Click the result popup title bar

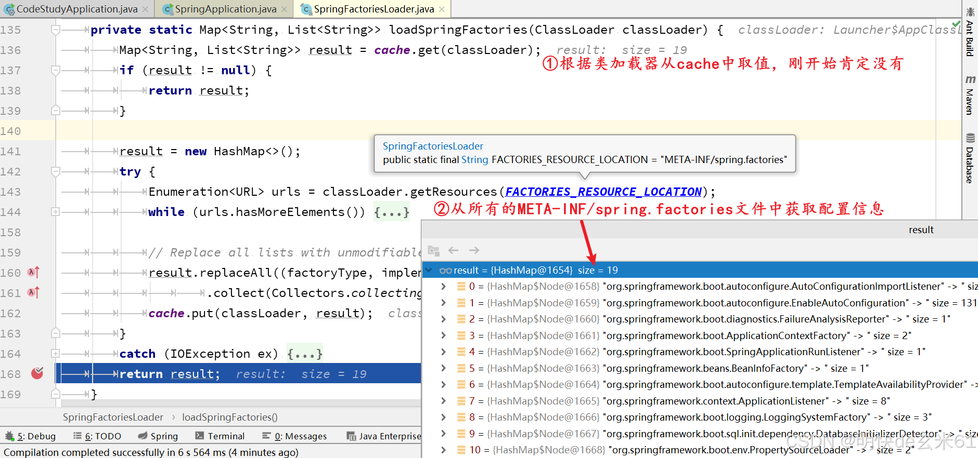pos(700,230)
